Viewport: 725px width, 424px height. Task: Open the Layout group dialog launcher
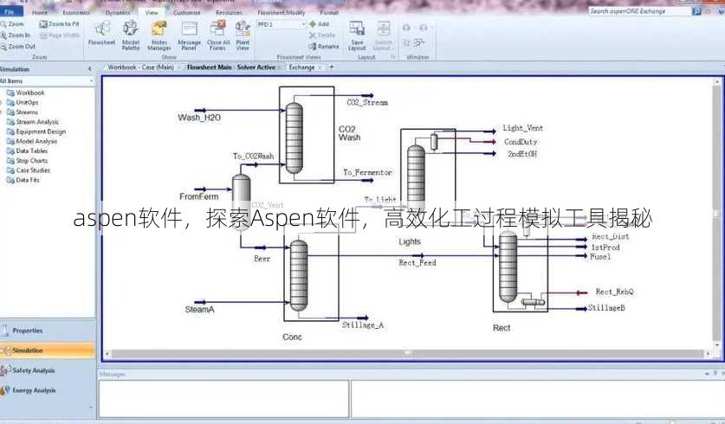click(393, 57)
